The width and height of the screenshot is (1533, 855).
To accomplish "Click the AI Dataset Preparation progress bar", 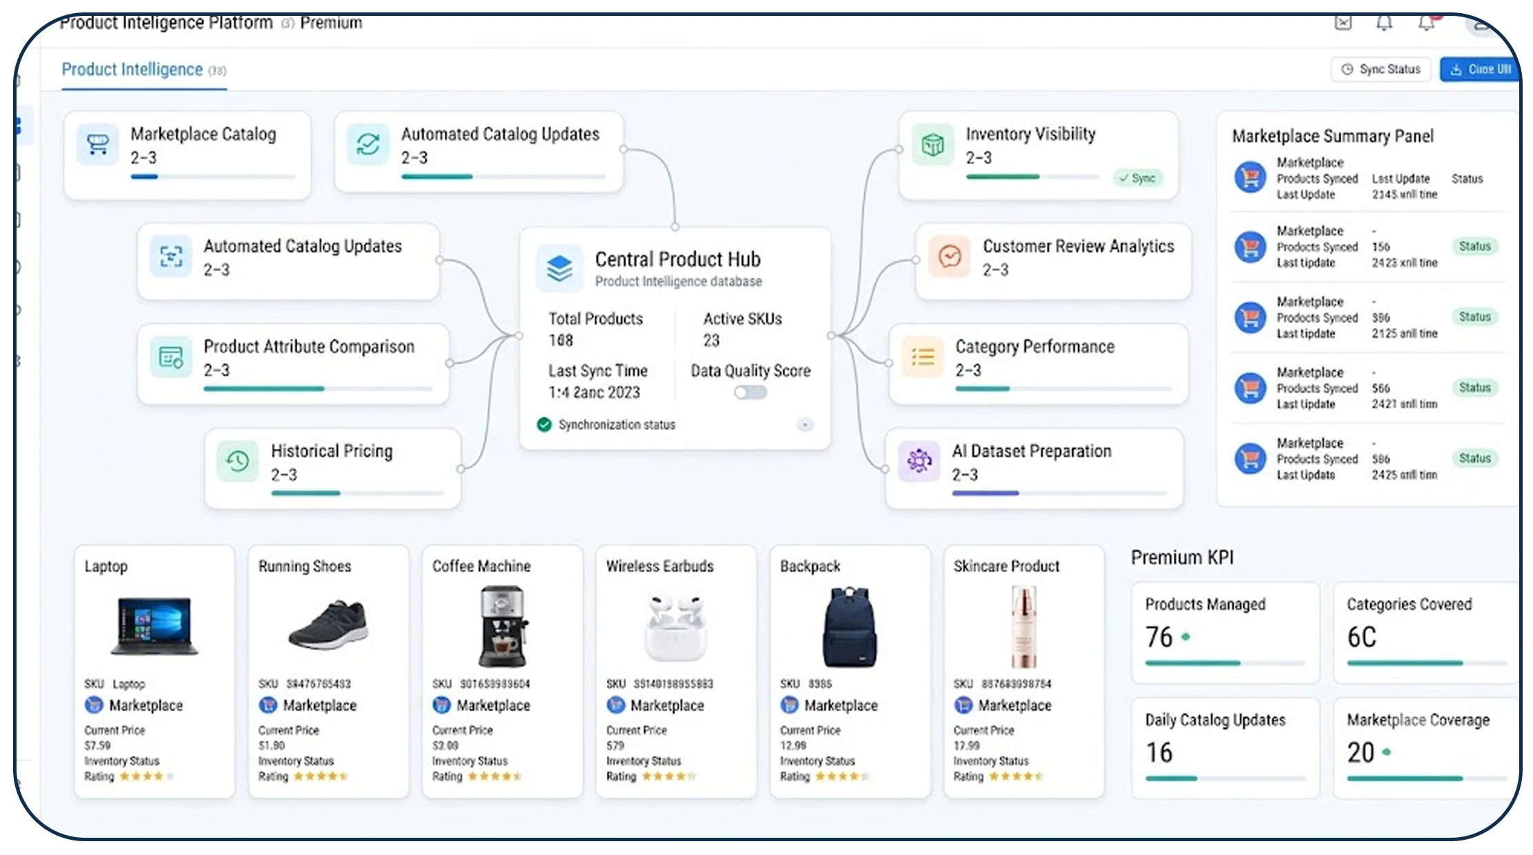I will [1059, 494].
